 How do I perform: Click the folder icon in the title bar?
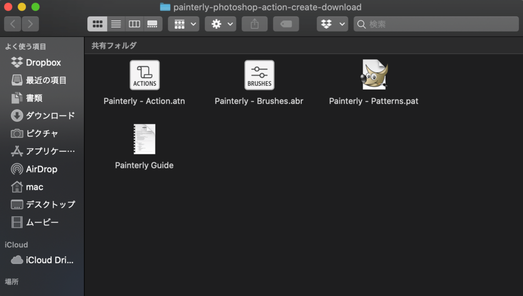165,7
